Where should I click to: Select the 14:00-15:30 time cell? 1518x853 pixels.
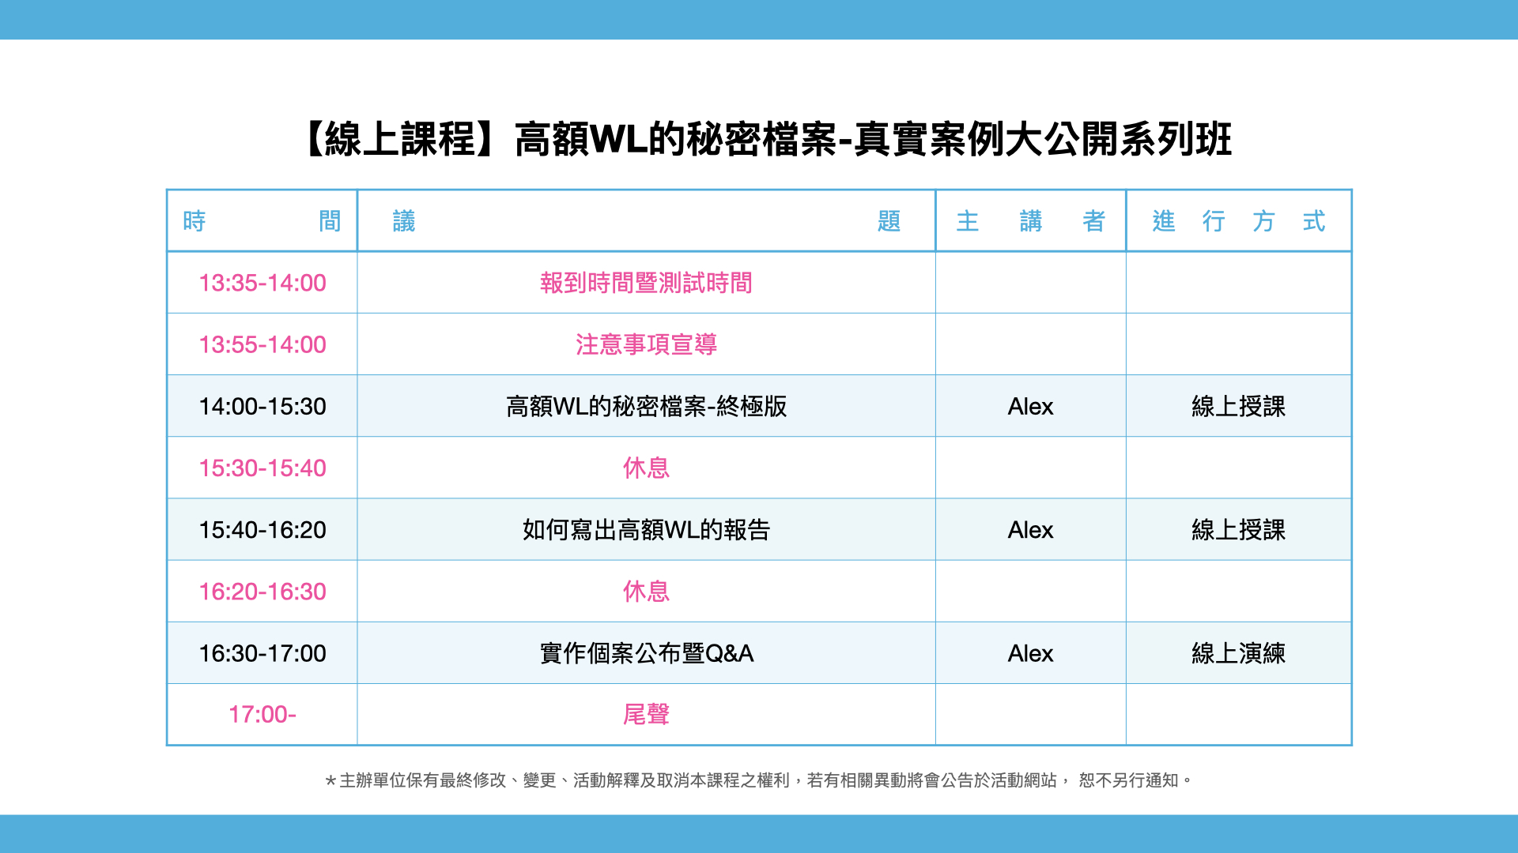click(x=262, y=406)
